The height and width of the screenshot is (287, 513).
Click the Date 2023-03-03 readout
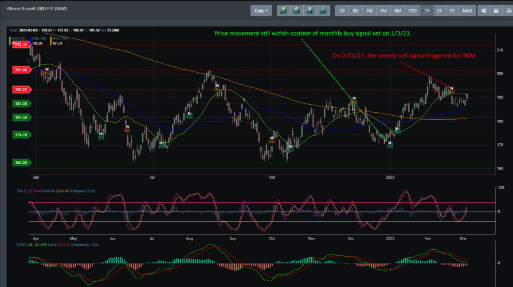(x=23, y=30)
